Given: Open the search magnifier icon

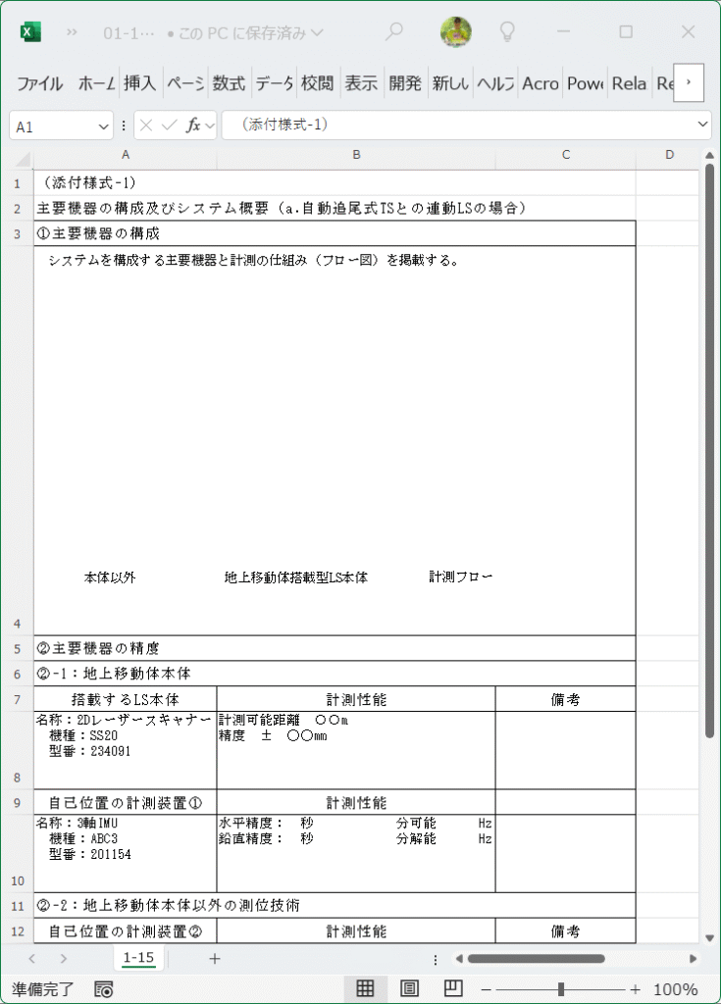Looking at the screenshot, I should coord(393,30).
